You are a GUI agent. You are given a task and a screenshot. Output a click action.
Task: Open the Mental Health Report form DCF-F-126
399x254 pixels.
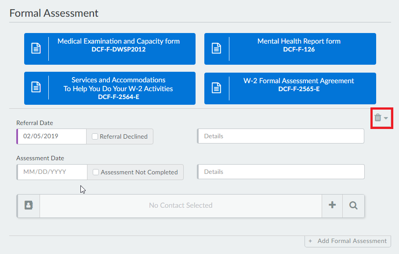(x=299, y=45)
